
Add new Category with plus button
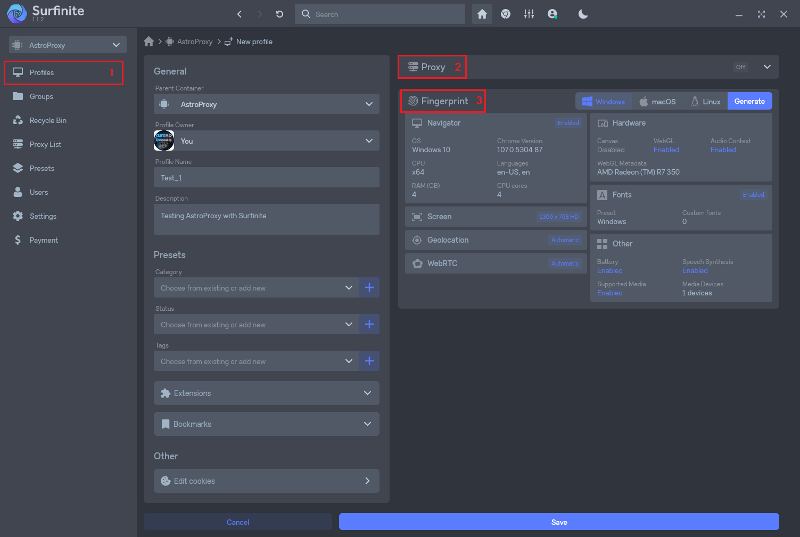pyautogui.click(x=369, y=288)
